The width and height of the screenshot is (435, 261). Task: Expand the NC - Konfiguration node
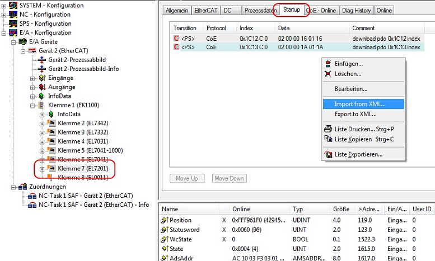pyautogui.click(x=4, y=15)
